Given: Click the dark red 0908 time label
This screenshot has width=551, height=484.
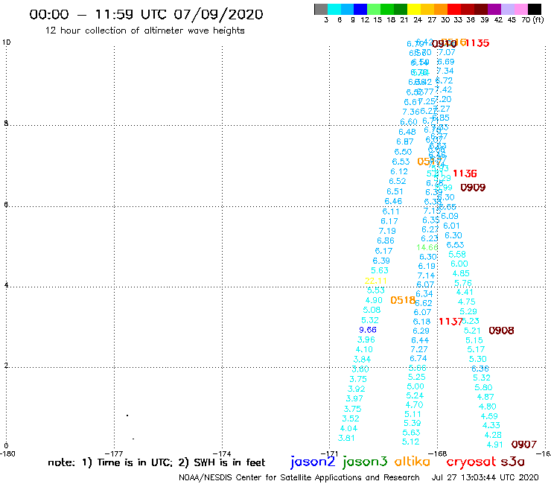Looking at the screenshot, I should [501, 331].
